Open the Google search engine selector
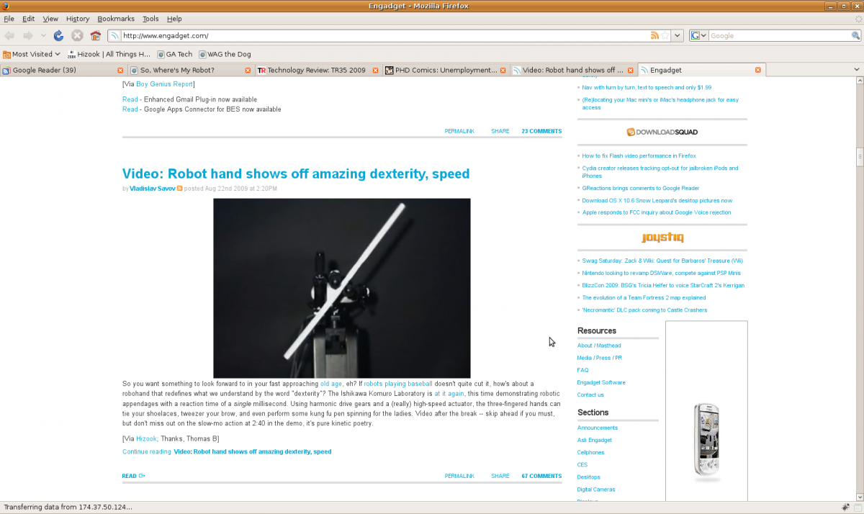The width and height of the screenshot is (864, 514). [x=698, y=35]
